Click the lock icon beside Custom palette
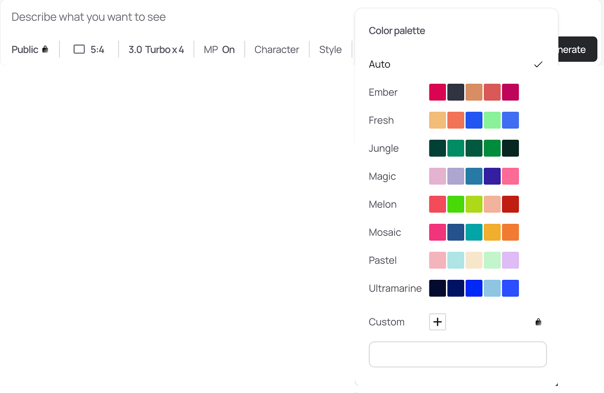 click(x=538, y=322)
